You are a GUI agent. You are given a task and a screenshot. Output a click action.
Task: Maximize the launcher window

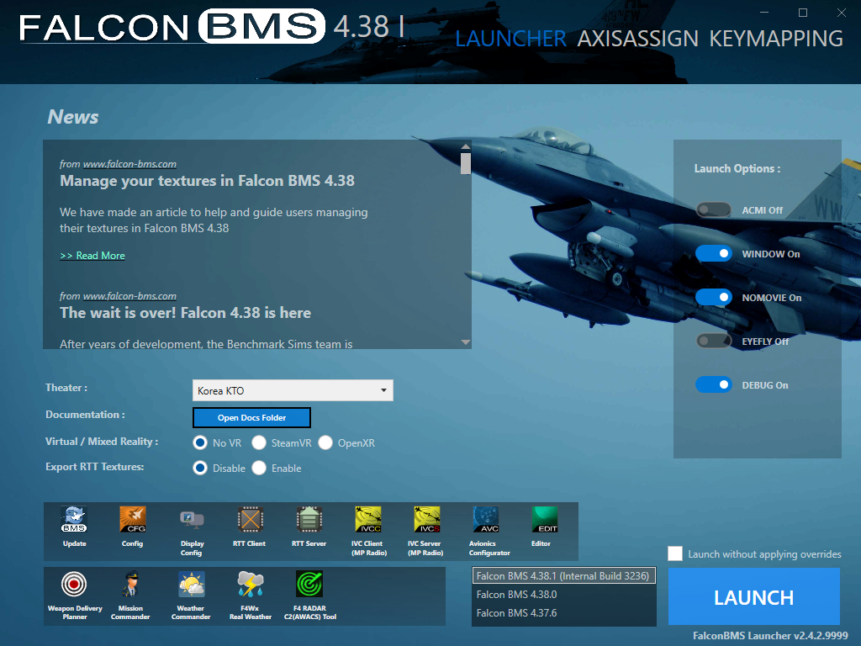[x=803, y=12]
